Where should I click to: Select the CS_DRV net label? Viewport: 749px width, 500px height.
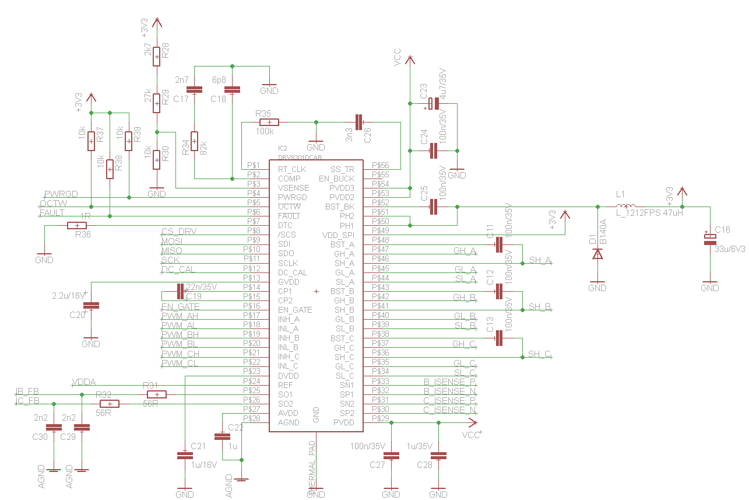pos(179,231)
